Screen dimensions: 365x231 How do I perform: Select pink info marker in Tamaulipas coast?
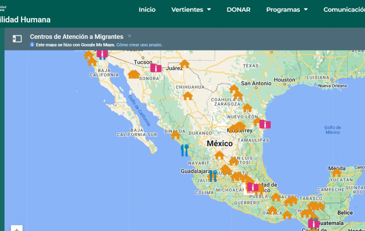(265, 124)
